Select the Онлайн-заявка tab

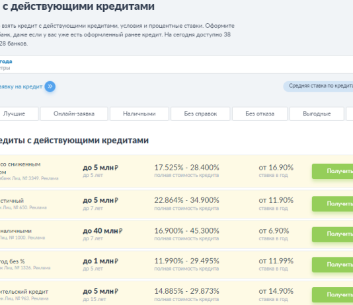click(x=74, y=114)
